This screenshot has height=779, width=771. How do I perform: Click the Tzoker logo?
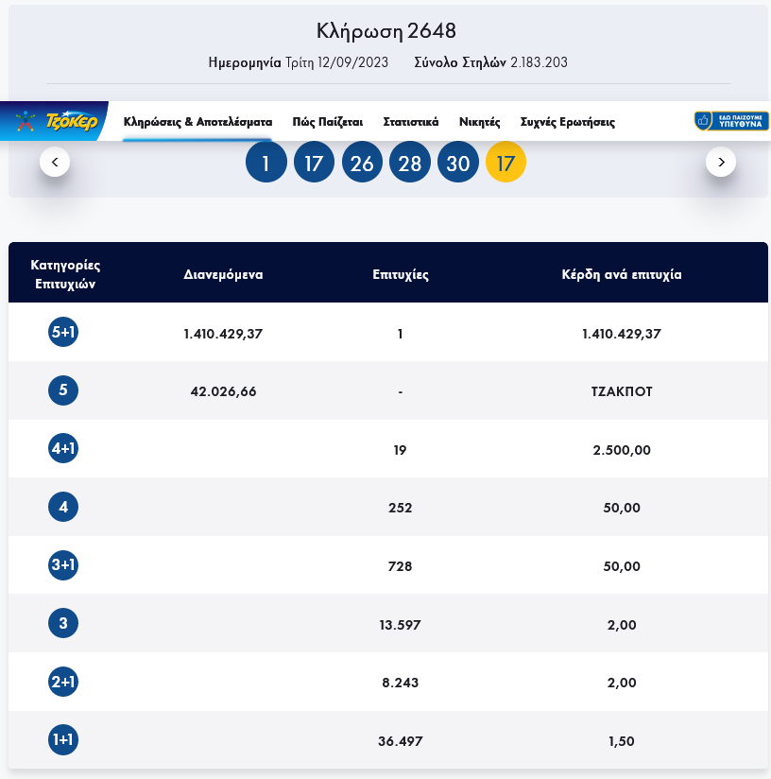[x=57, y=121]
